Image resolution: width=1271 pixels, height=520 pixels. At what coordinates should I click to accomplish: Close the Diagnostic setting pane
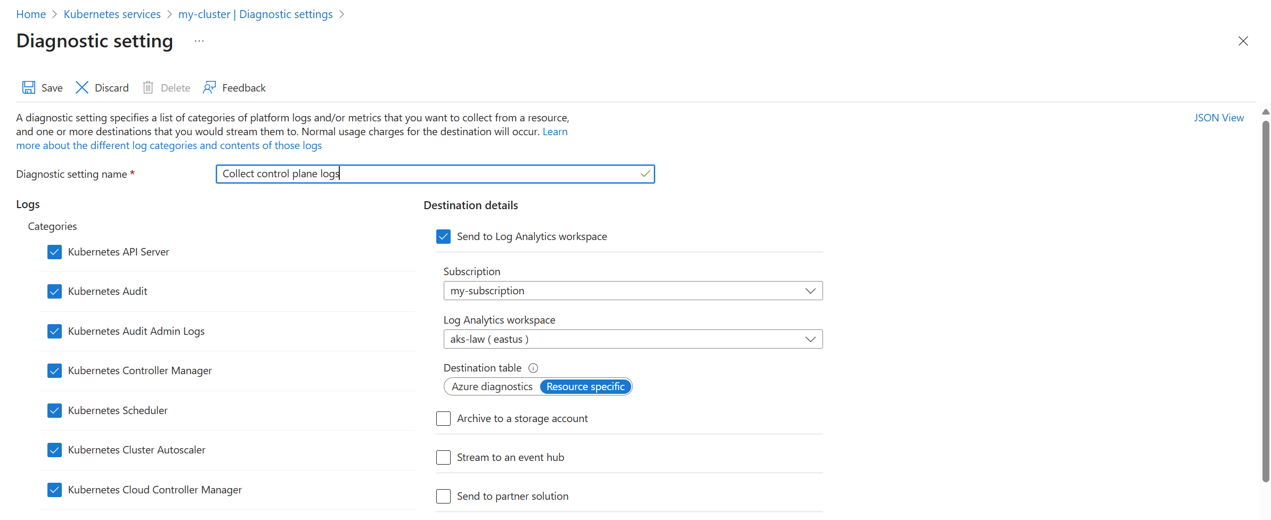click(1243, 42)
